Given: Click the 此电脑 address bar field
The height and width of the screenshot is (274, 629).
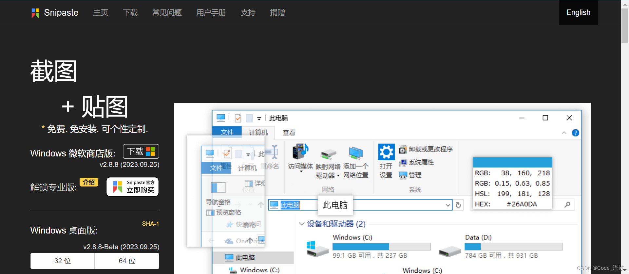Looking at the screenshot, I should (360, 205).
